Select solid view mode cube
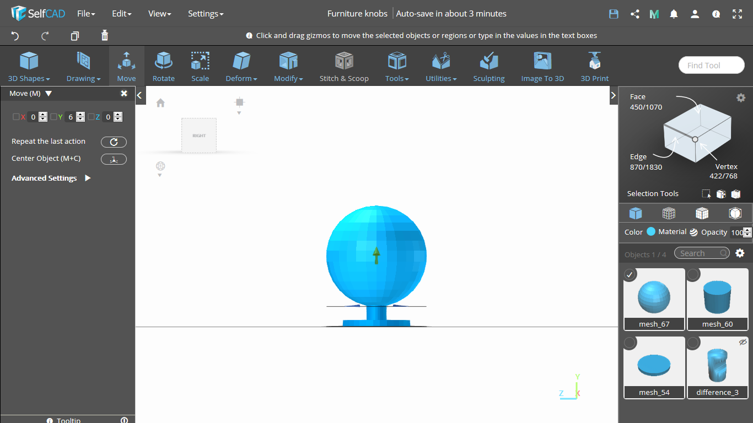This screenshot has height=423, width=753. [x=636, y=214]
